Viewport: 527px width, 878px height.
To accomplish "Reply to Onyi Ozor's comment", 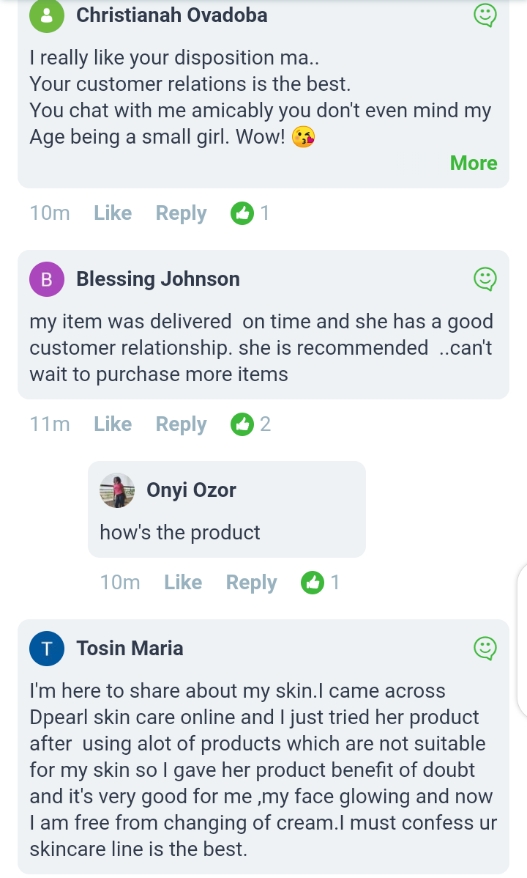I will 251,583.
